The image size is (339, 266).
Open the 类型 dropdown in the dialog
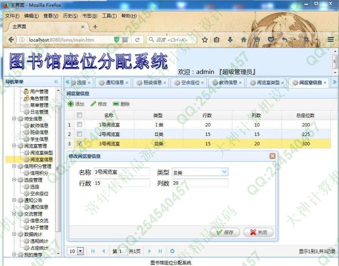225,172
